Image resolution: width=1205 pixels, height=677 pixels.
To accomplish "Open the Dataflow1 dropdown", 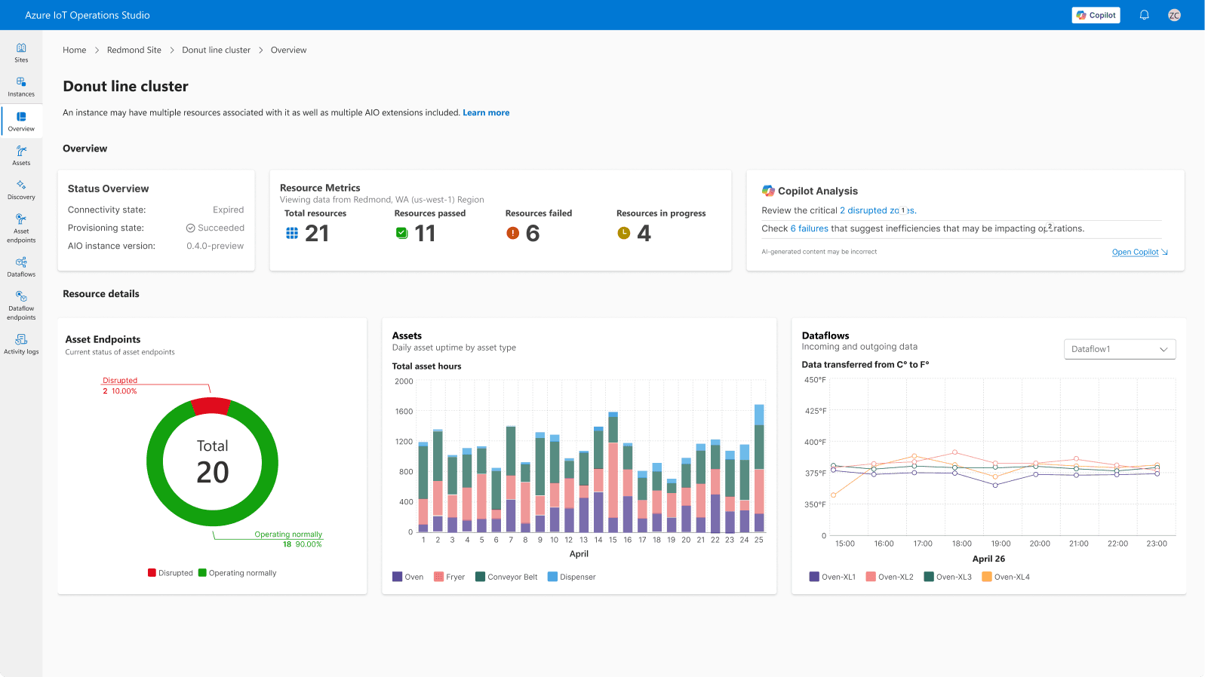I will [x=1120, y=349].
